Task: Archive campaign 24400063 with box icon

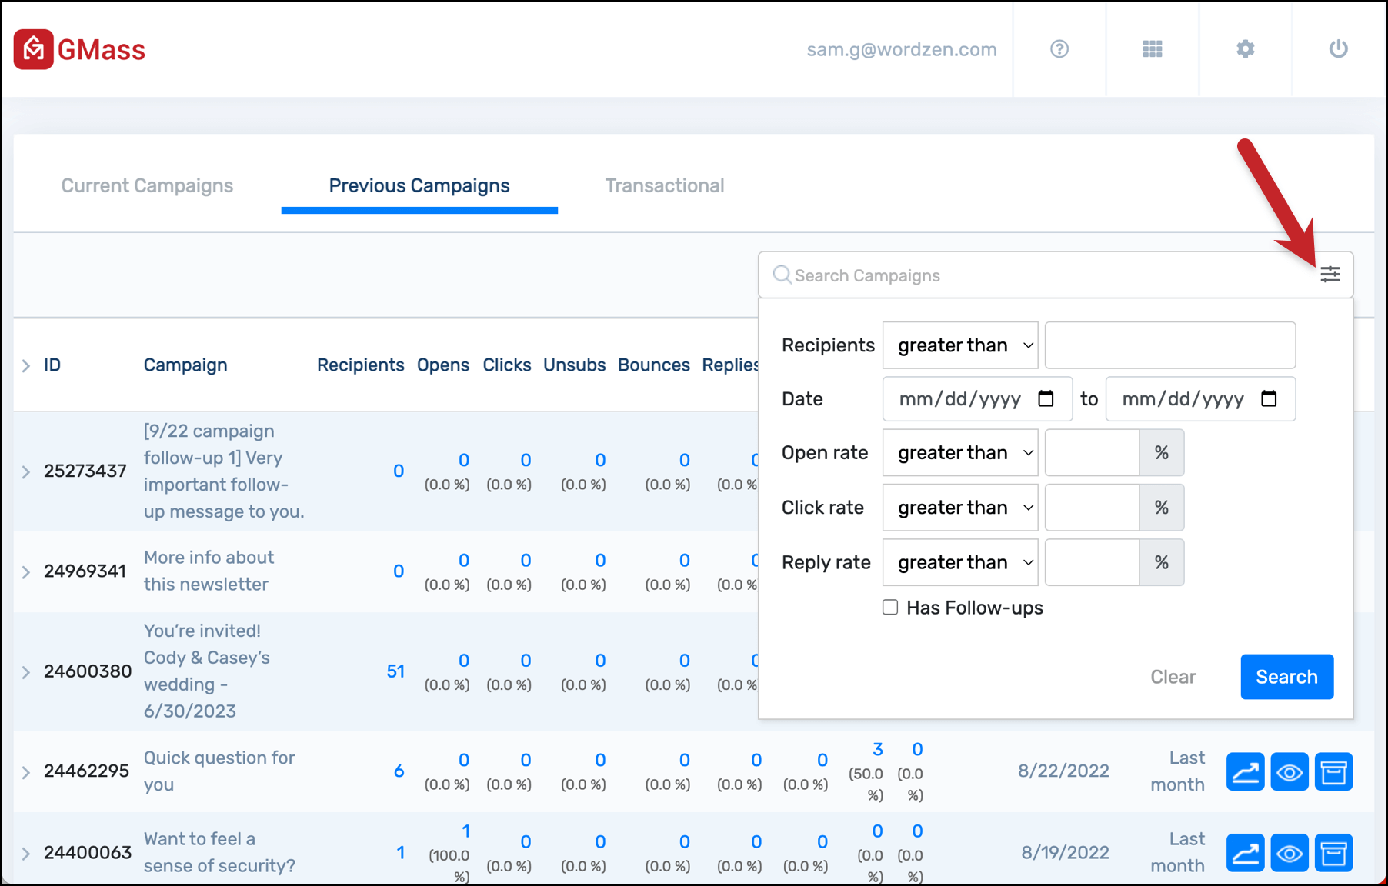Action: [x=1333, y=853]
